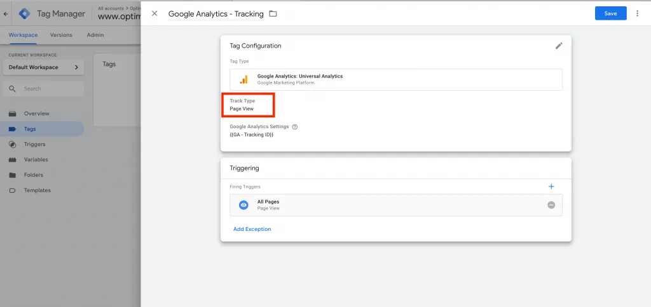Viewport: 651px width, 307px height.
Task: Click the back arrow in Tag Manager header
Action: point(6,14)
